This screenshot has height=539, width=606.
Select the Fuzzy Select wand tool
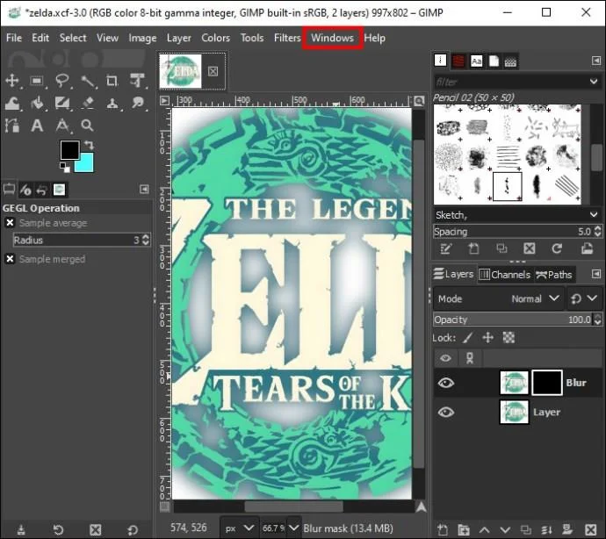pos(88,81)
